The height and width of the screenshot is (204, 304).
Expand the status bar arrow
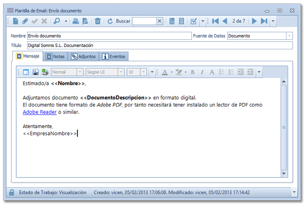(x=294, y=192)
